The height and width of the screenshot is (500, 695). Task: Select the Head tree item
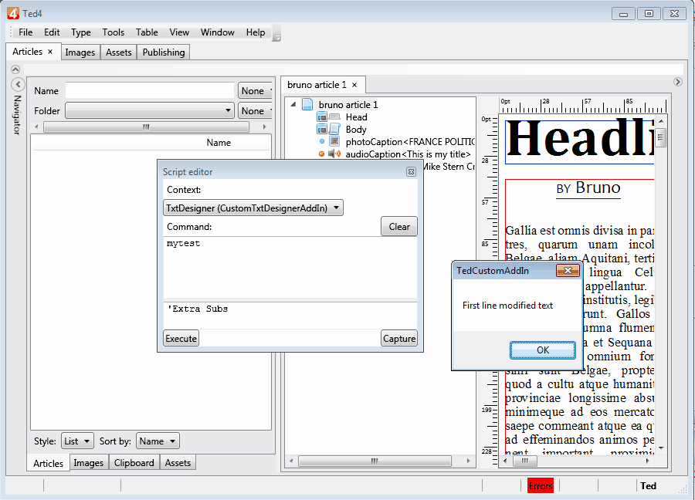pos(356,117)
